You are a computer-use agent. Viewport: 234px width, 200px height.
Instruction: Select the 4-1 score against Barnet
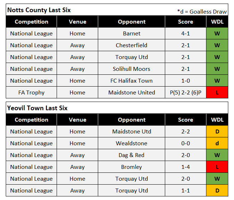pos(185,34)
